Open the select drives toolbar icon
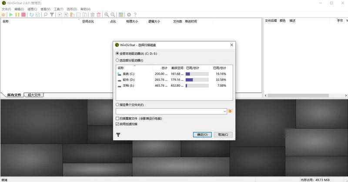This screenshot has height=182, width=348. 3,15
